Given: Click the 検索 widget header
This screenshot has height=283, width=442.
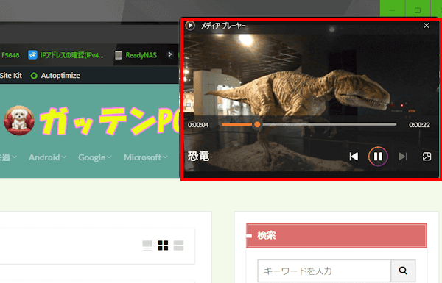Looking at the screenshot, I should point(337,235).
